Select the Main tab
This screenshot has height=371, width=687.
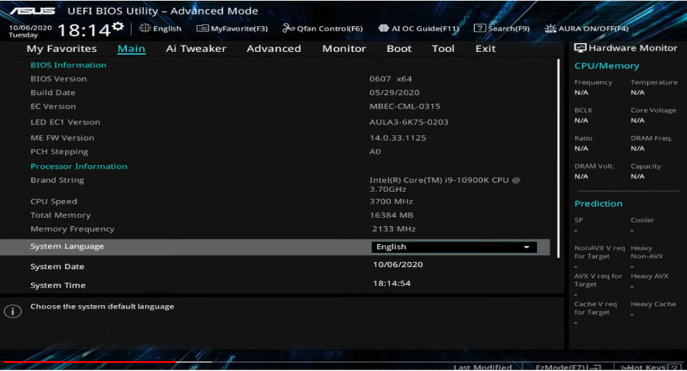(x=131, y=49)
